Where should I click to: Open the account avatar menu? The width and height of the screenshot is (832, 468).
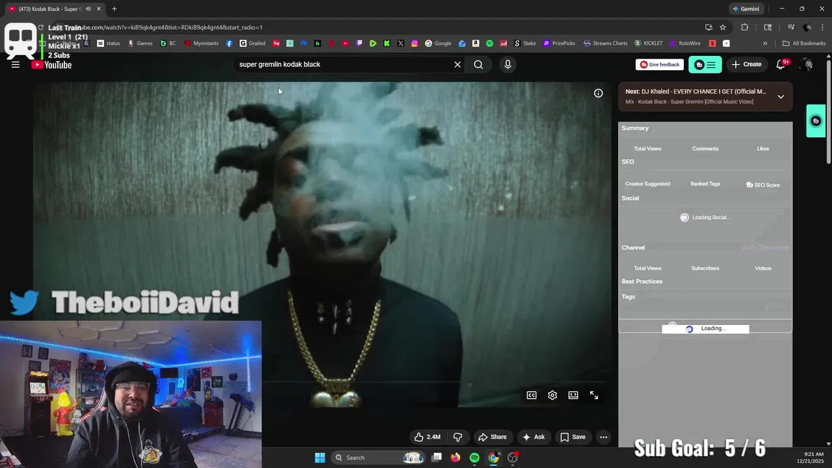point(807,64)
